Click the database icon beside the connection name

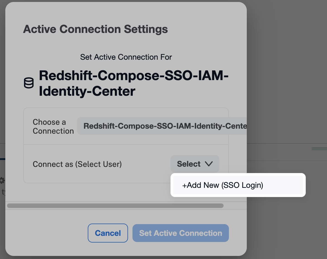point(29,83)
